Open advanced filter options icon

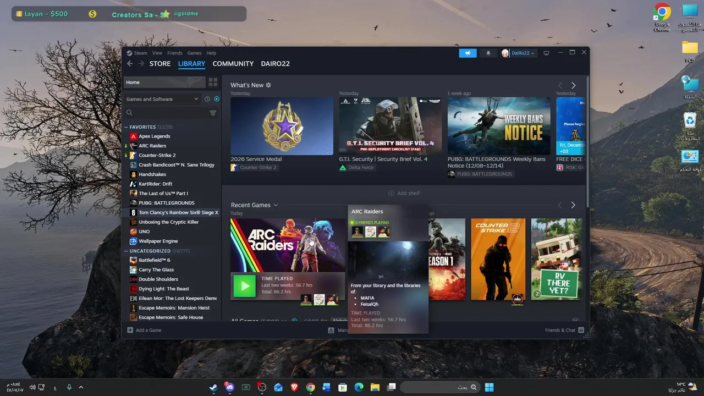point(213,113)
